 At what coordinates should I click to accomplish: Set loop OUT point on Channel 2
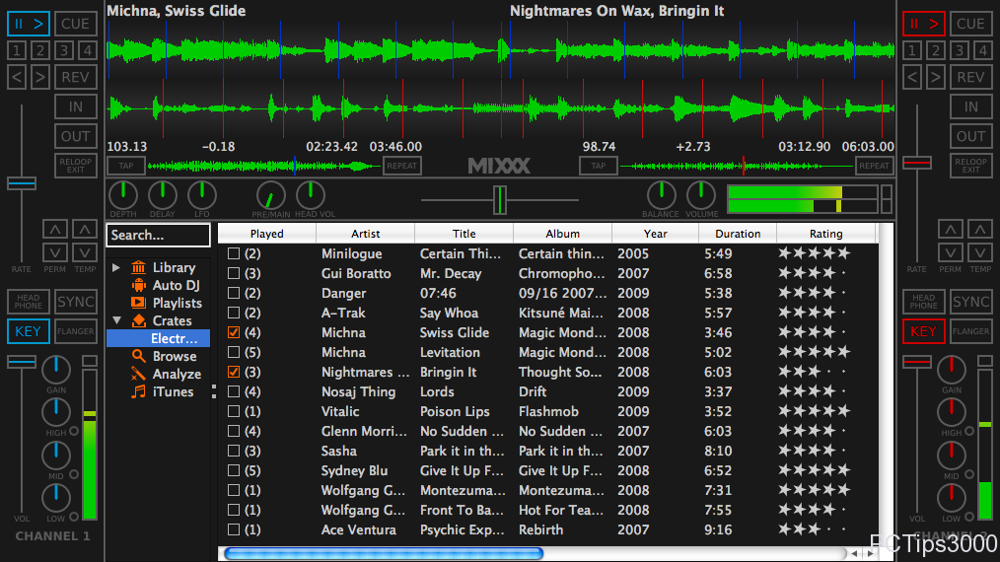tap(970, 136)
